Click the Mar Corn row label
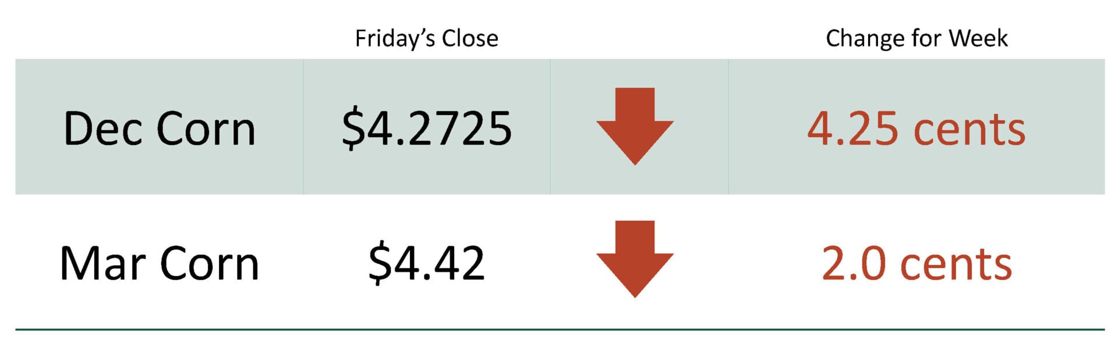The width and height of the screenshot is (1118, 348). click(159, 264)
